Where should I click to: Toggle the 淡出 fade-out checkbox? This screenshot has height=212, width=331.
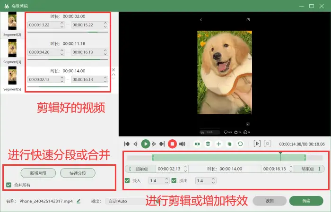click(174, 180)
